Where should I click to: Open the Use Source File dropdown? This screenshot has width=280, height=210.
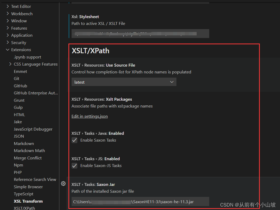[124, 82]
